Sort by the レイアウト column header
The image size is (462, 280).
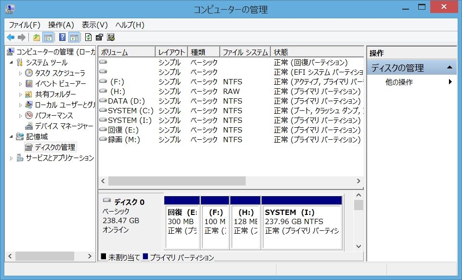[172, 52]
